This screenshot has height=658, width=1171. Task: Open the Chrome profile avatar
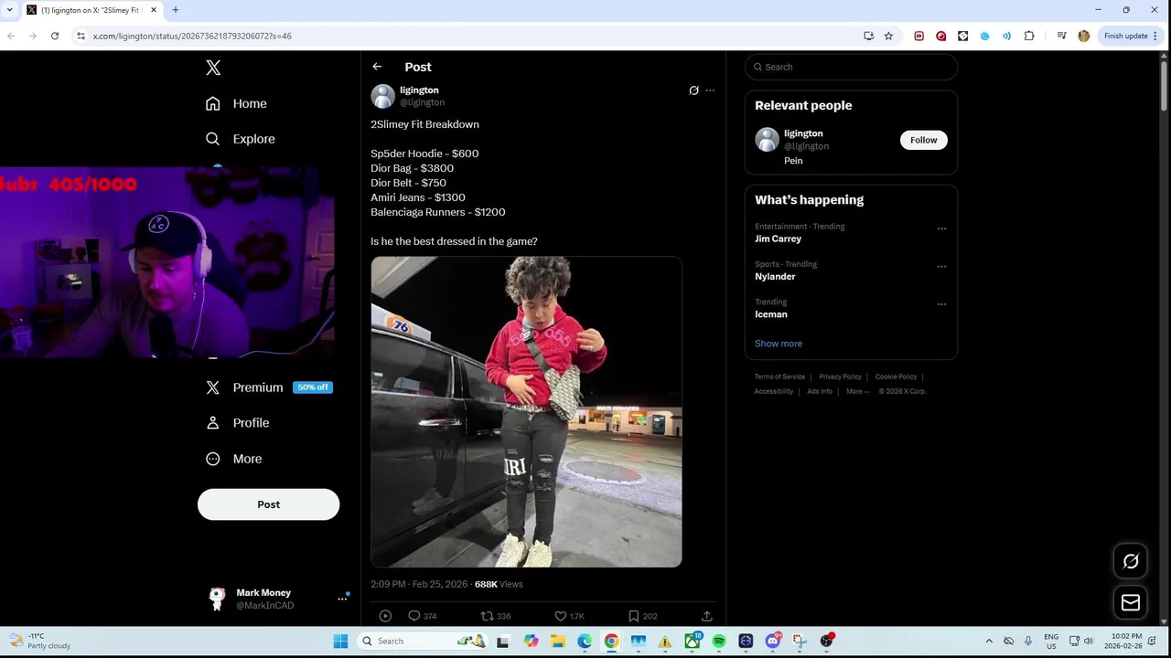pyautogui.click(x=1084, y=36)
